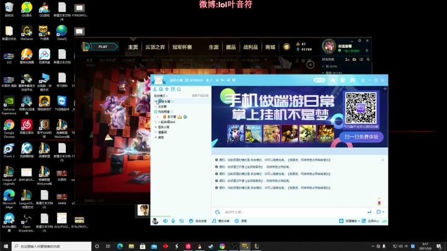The height and width of the screenshot is (251, 447).
Task: Open WeGame desktop icon
Action: tap(27, 32)
